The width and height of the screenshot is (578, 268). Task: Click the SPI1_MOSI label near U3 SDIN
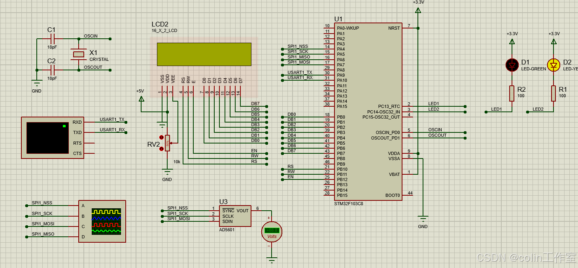pos(179,218)
